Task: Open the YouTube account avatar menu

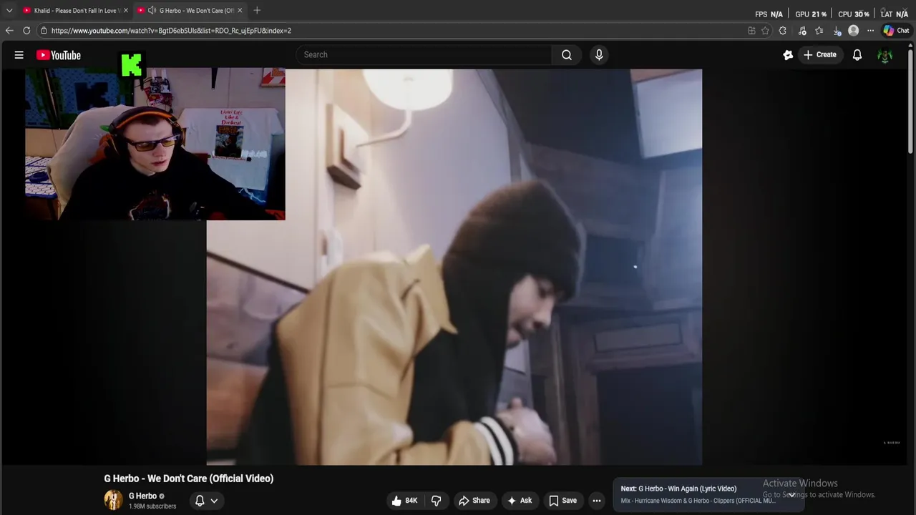Action: click(x=885, y=55)
